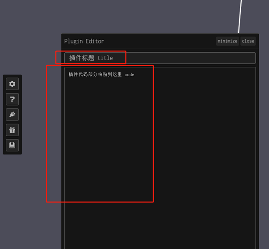This screenshot has height=249, width=269.
Task: Close the Plugin Editor panel
Action: pos(248,41)
